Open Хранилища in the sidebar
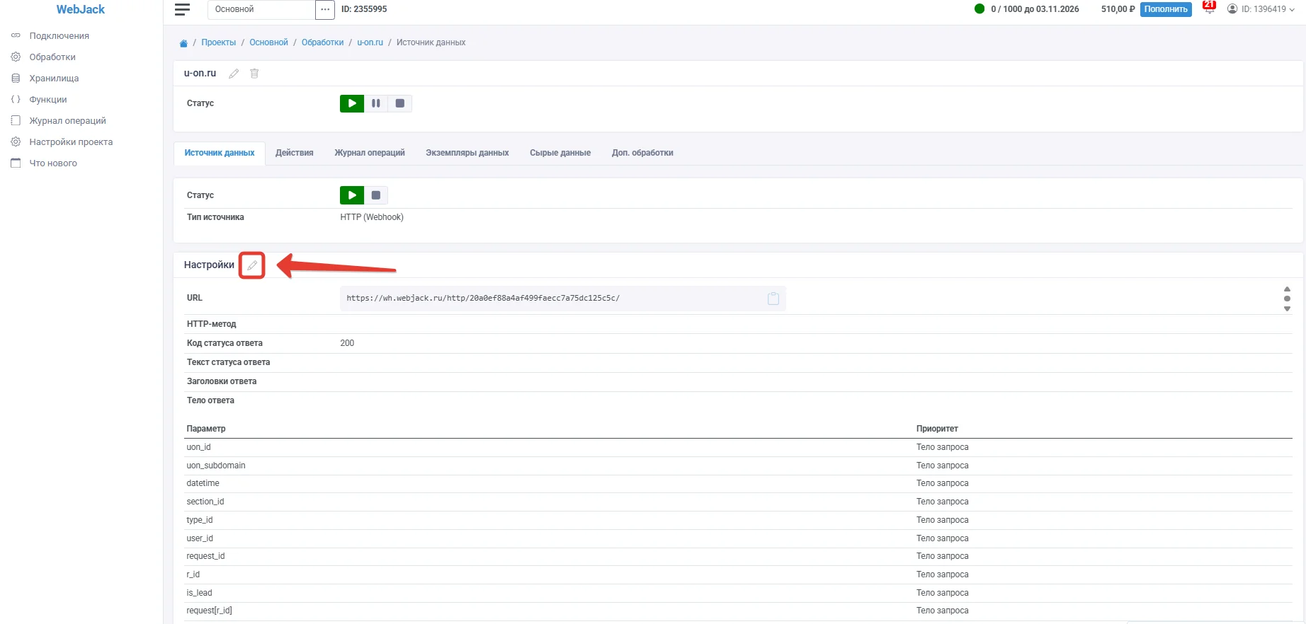The height and width of the screenshot is (624, 1306). 54,79
